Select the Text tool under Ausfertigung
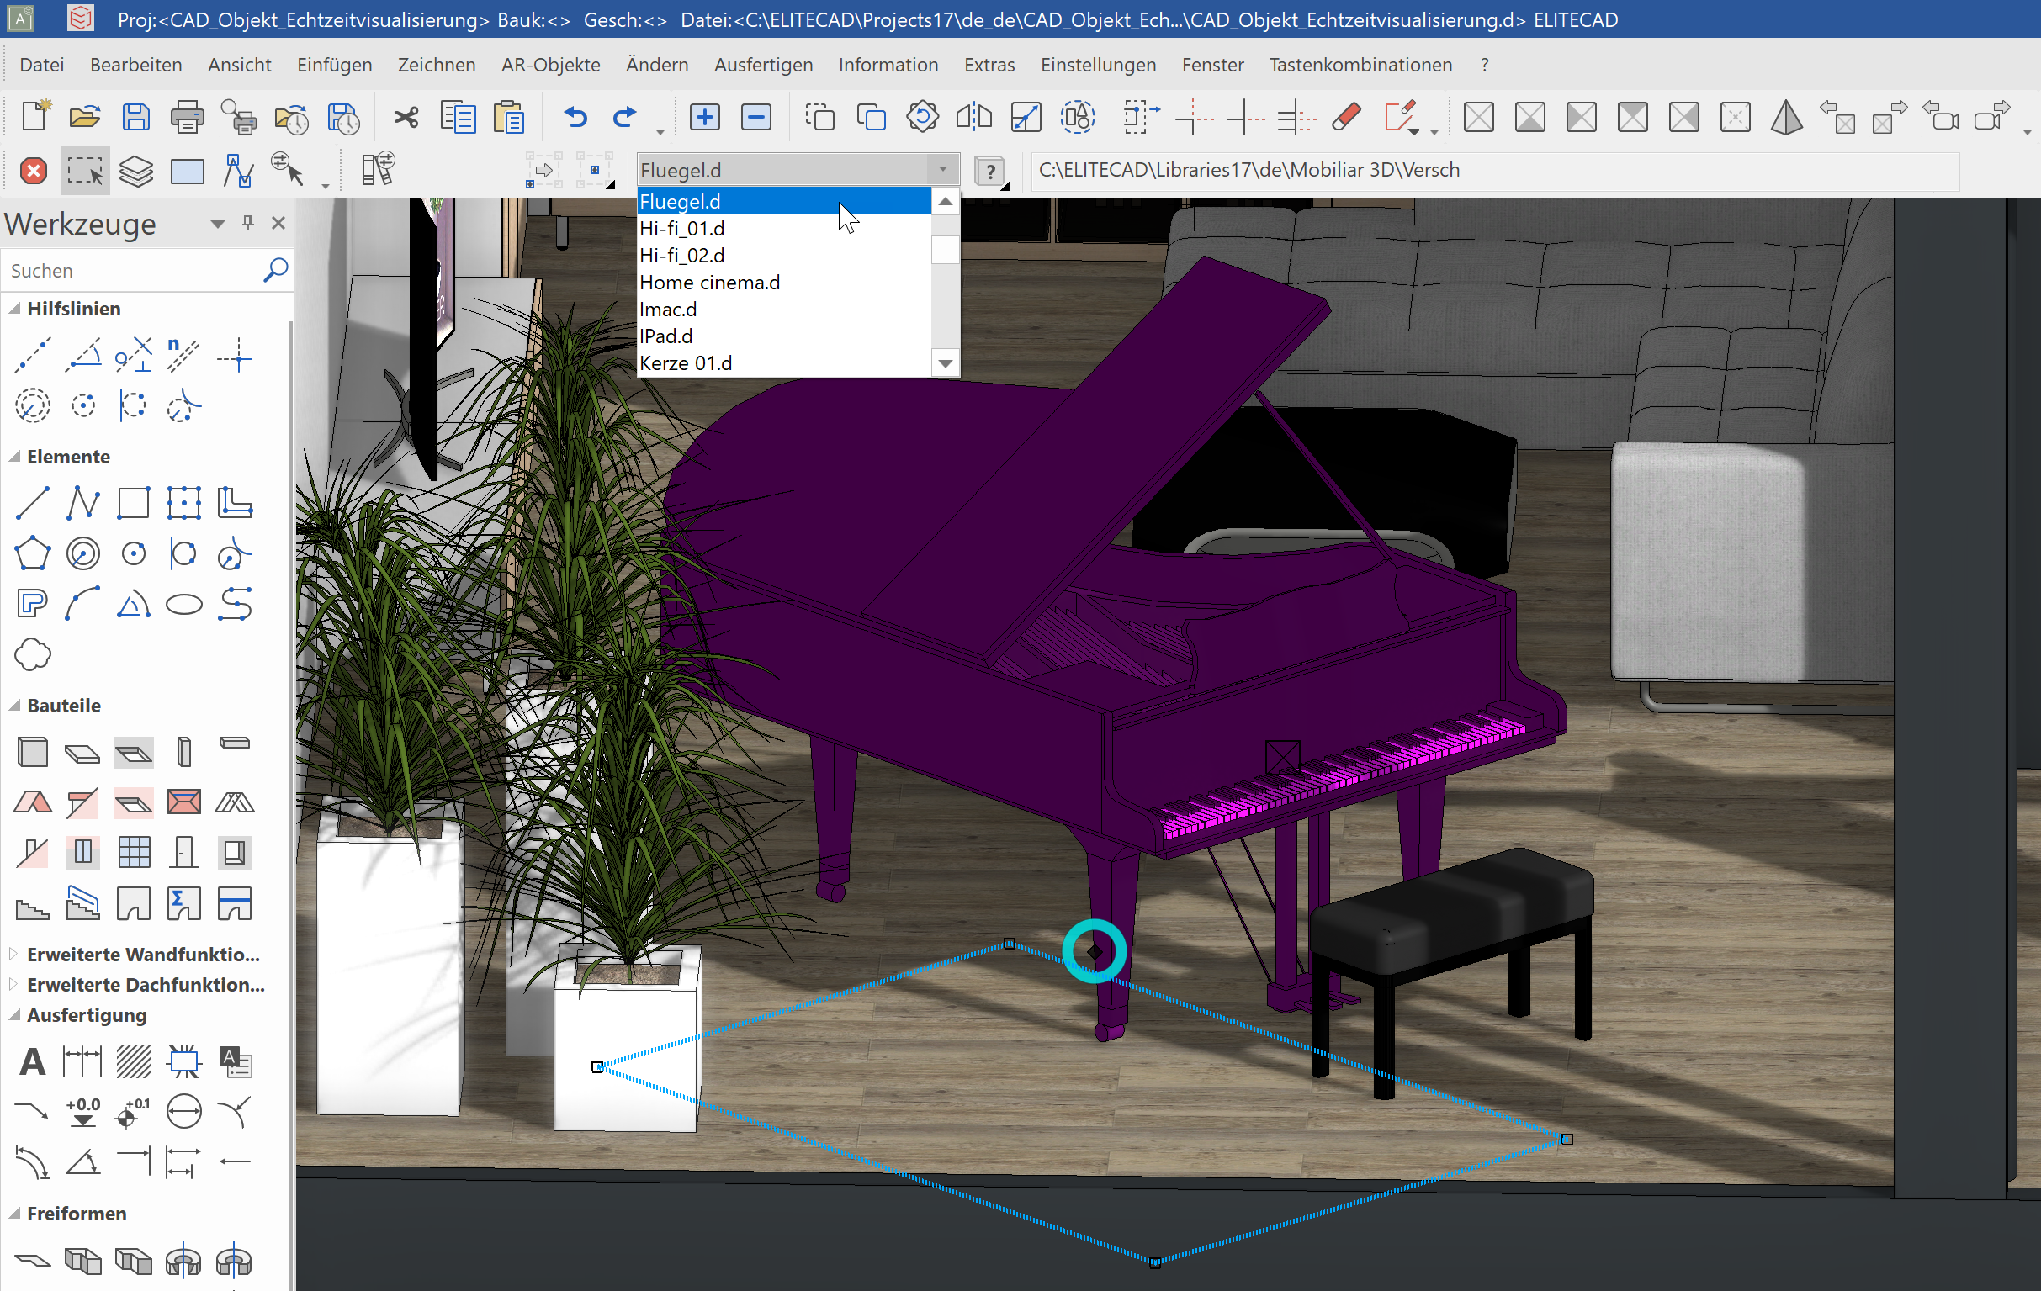This screenshot has height=1291, width=2041. (x=31, y=1061)
